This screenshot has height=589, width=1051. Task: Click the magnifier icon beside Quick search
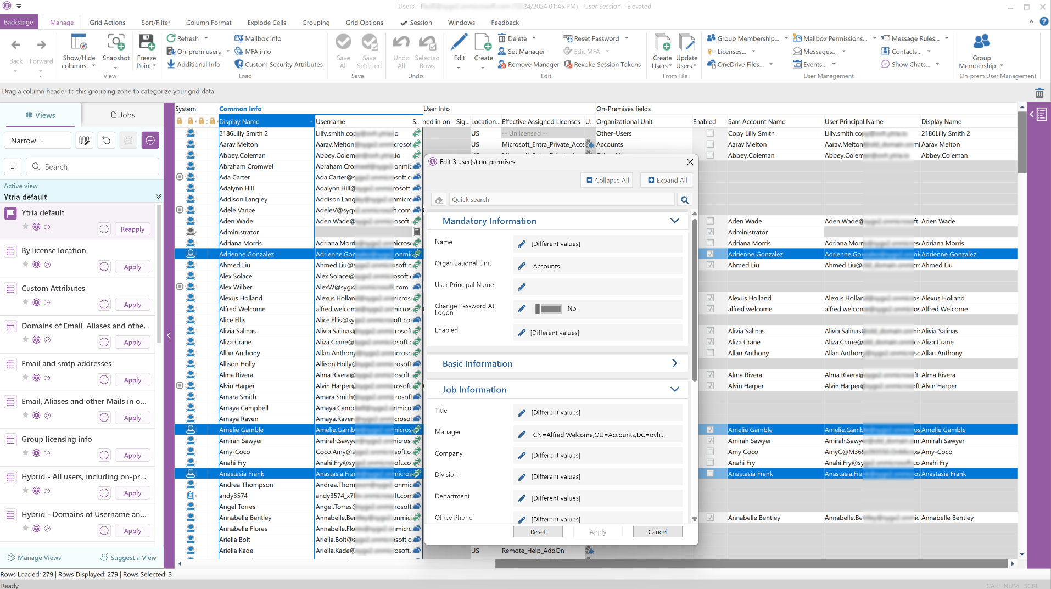[x=684, y=200]
